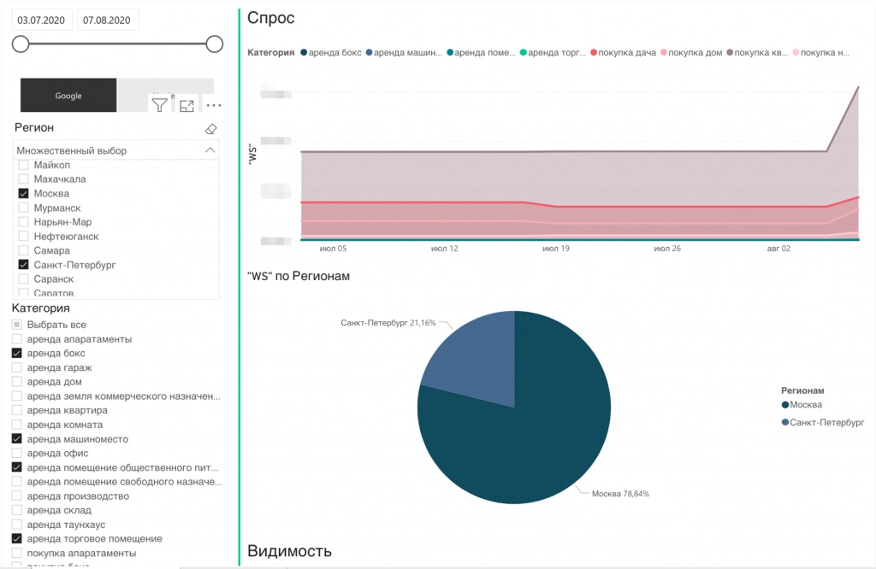Screen dimensions: 876x569
Task: Check the Самара region checkbox
Action: 23,250
